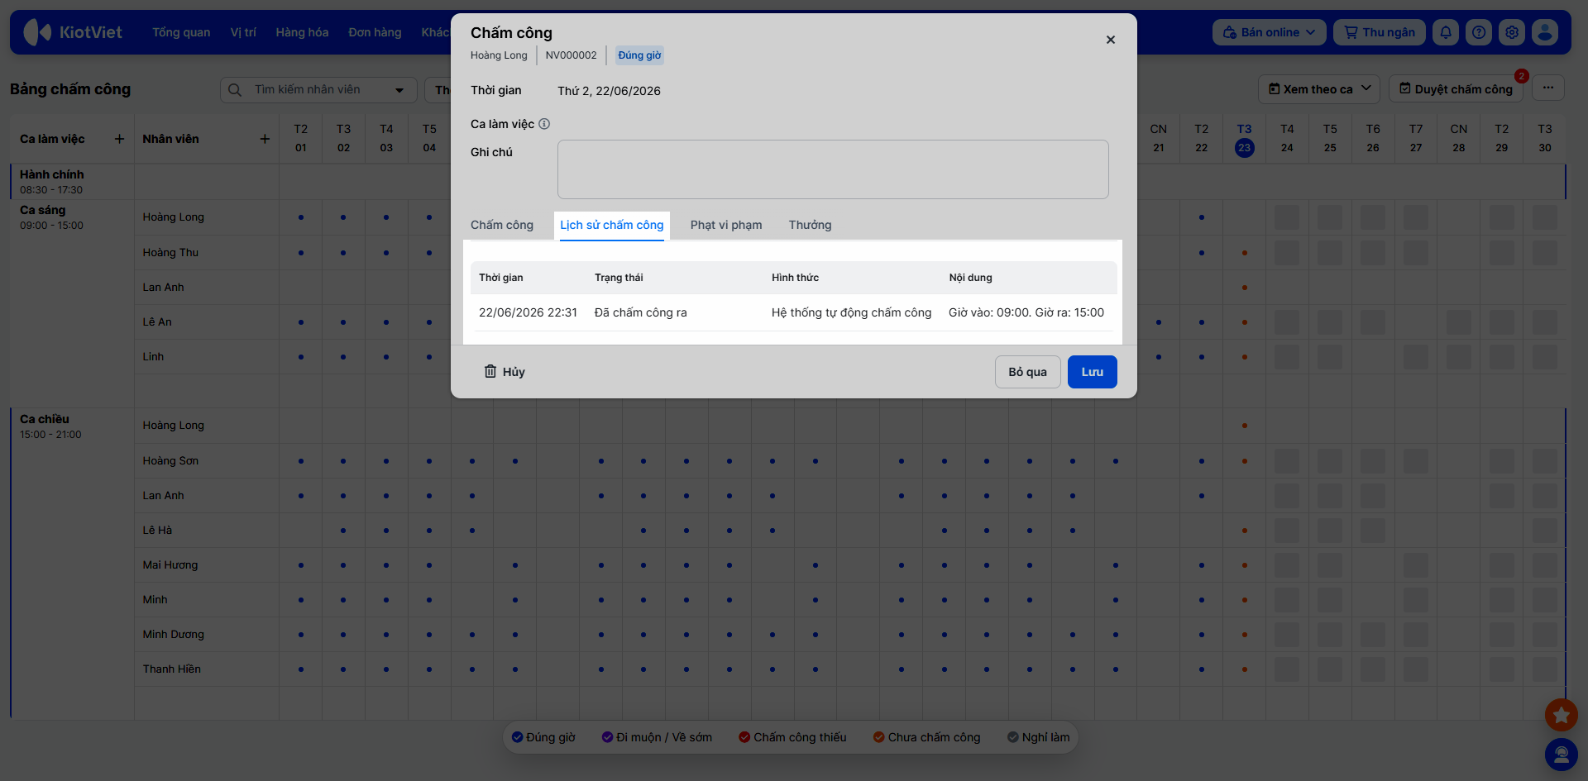Open the user account avatar
The width and height of the screenshot is (1588, 781).
[x=1545, y=32]
